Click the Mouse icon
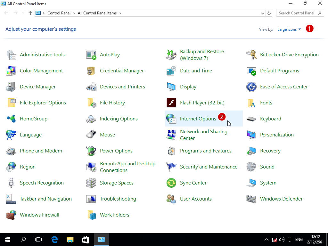Screen dimensions: 328x246 coord(91,135)
